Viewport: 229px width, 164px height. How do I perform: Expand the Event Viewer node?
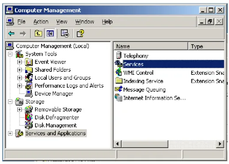(x=19, y=62)
